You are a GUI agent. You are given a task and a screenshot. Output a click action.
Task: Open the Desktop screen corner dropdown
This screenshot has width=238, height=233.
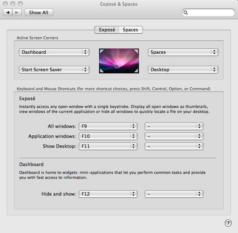(x=183, y=70)
